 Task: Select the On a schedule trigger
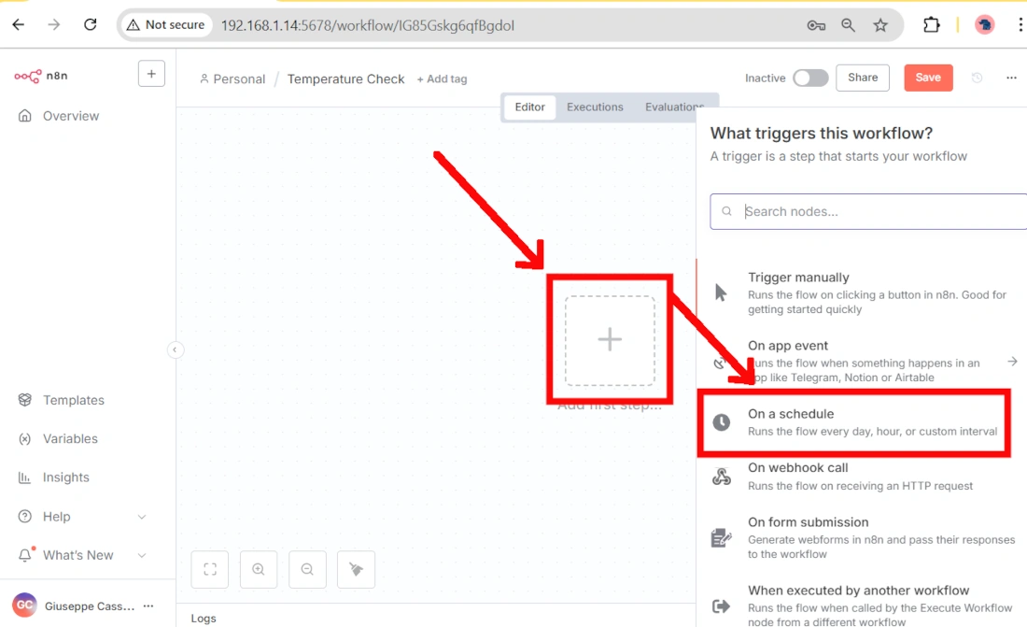click(853, 422)
